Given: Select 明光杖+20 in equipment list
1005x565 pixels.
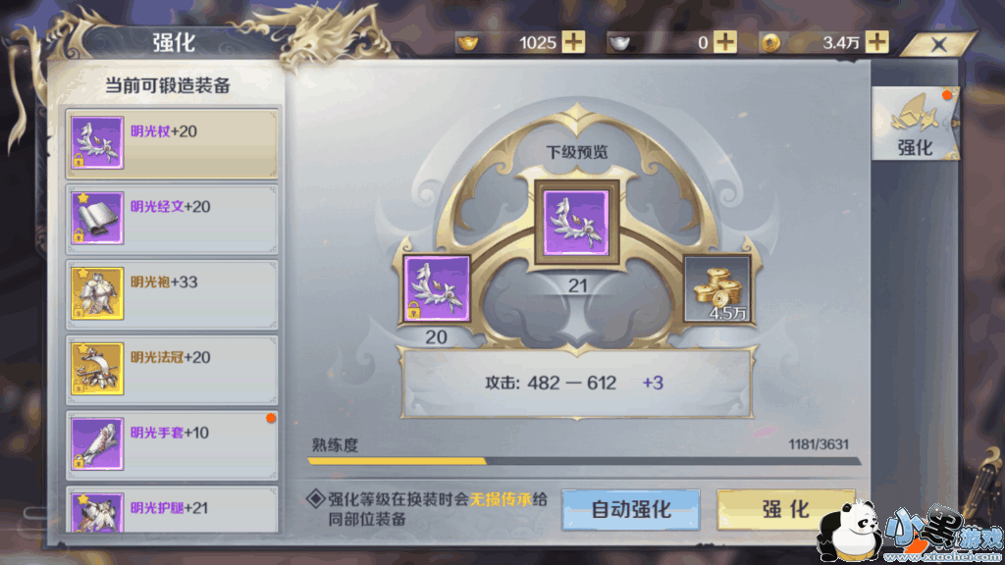Looking at the screenshot, I should point(172,143).
